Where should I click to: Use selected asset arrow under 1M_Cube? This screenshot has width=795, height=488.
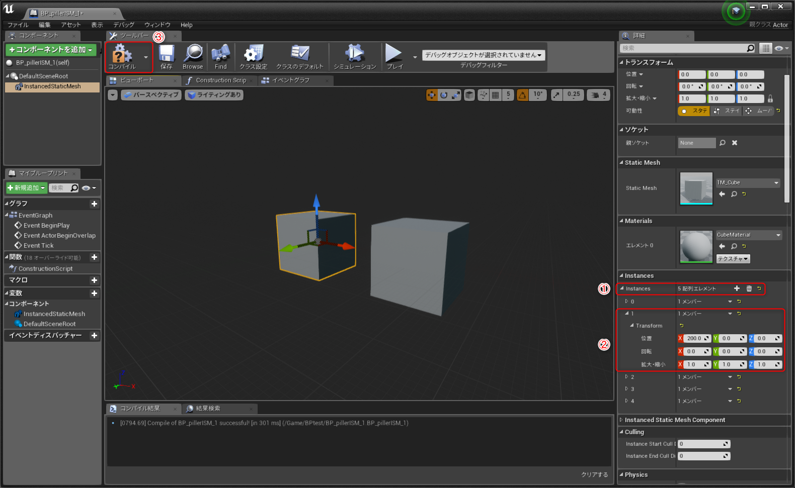tap(722, 194)
